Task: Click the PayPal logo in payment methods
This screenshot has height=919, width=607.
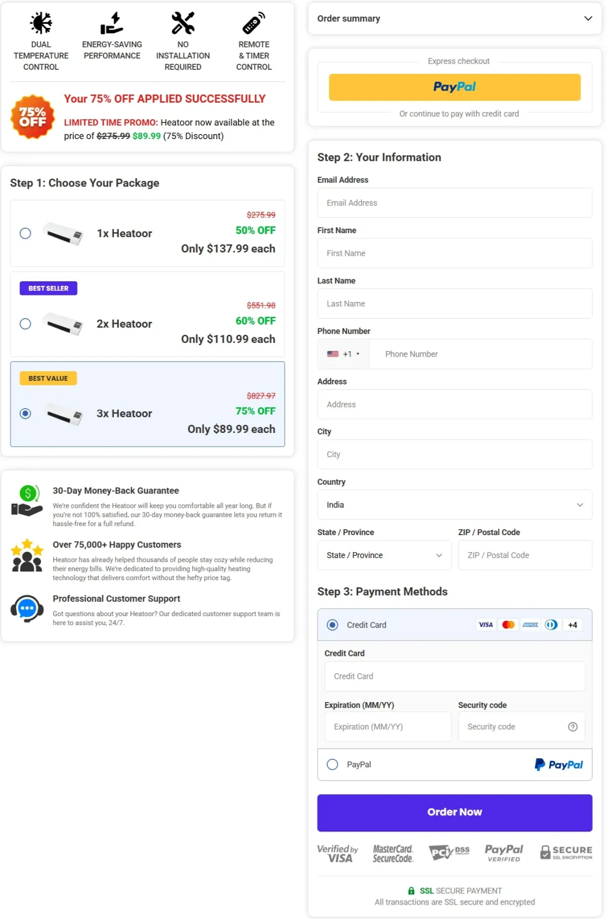Action: pyautogui.click(x=559, y=764)
